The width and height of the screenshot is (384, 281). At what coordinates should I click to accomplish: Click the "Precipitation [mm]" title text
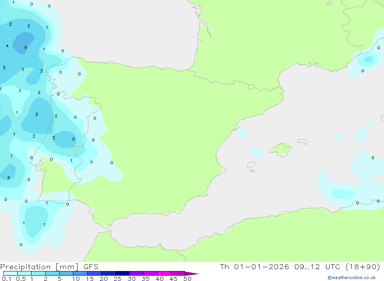pyautogui.click(x=40, y=267)
